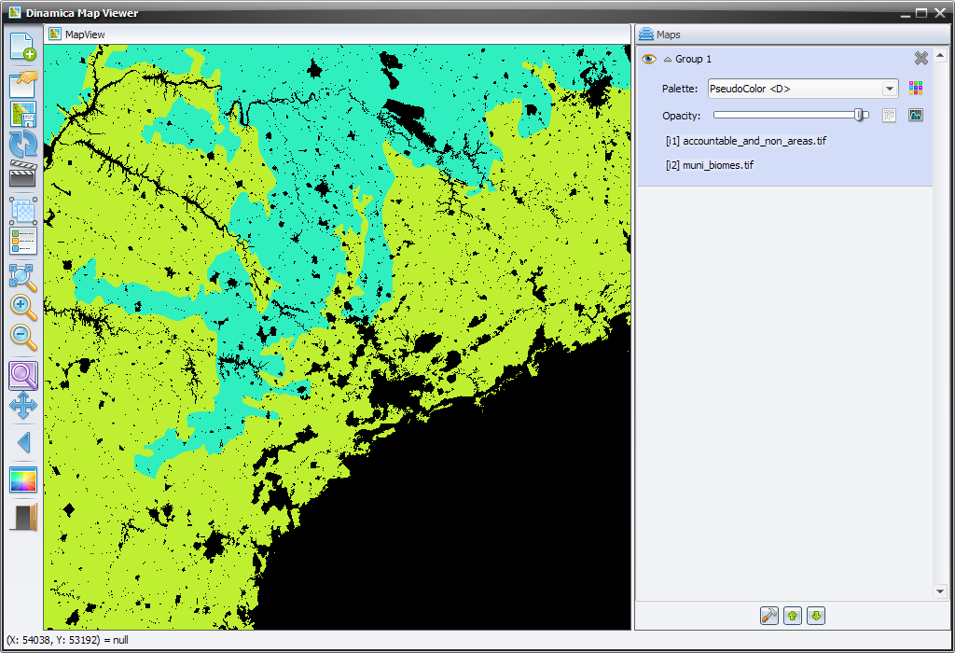Click the Opacity slider handle
Screen dimensions: 955x653
click(x=859, y=115)
